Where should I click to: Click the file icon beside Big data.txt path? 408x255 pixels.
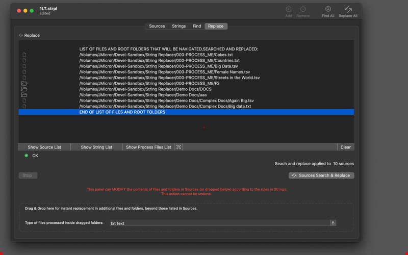tap(24, 106)
